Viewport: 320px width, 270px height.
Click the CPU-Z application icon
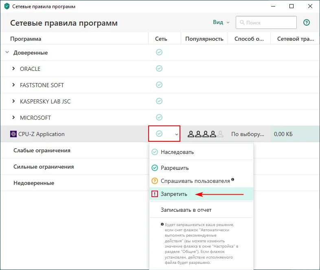(13, 134)
